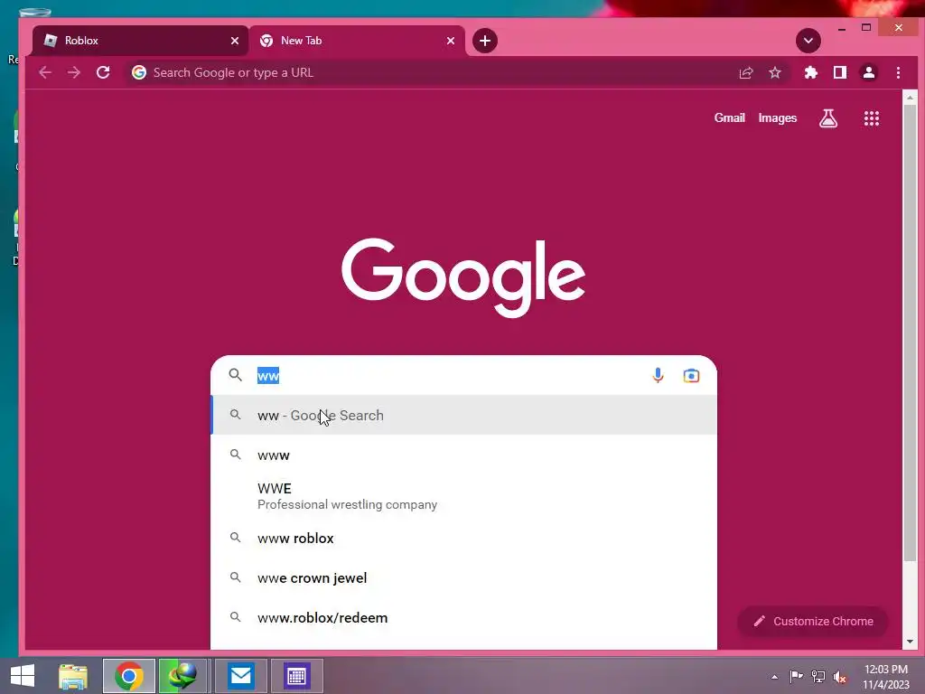
Task: Open Images link
Action: 778,118
